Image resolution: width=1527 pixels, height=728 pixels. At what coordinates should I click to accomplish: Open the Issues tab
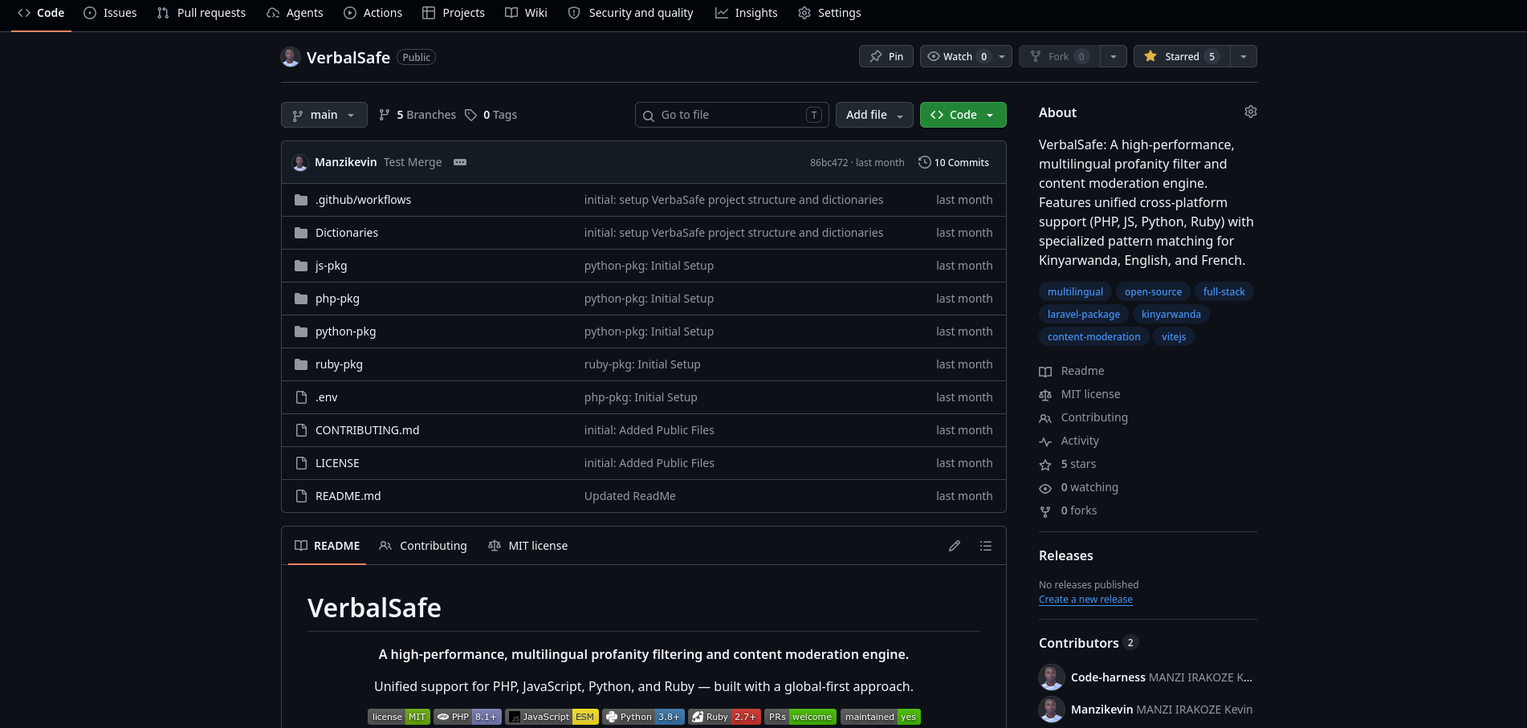tap(110, 13)
